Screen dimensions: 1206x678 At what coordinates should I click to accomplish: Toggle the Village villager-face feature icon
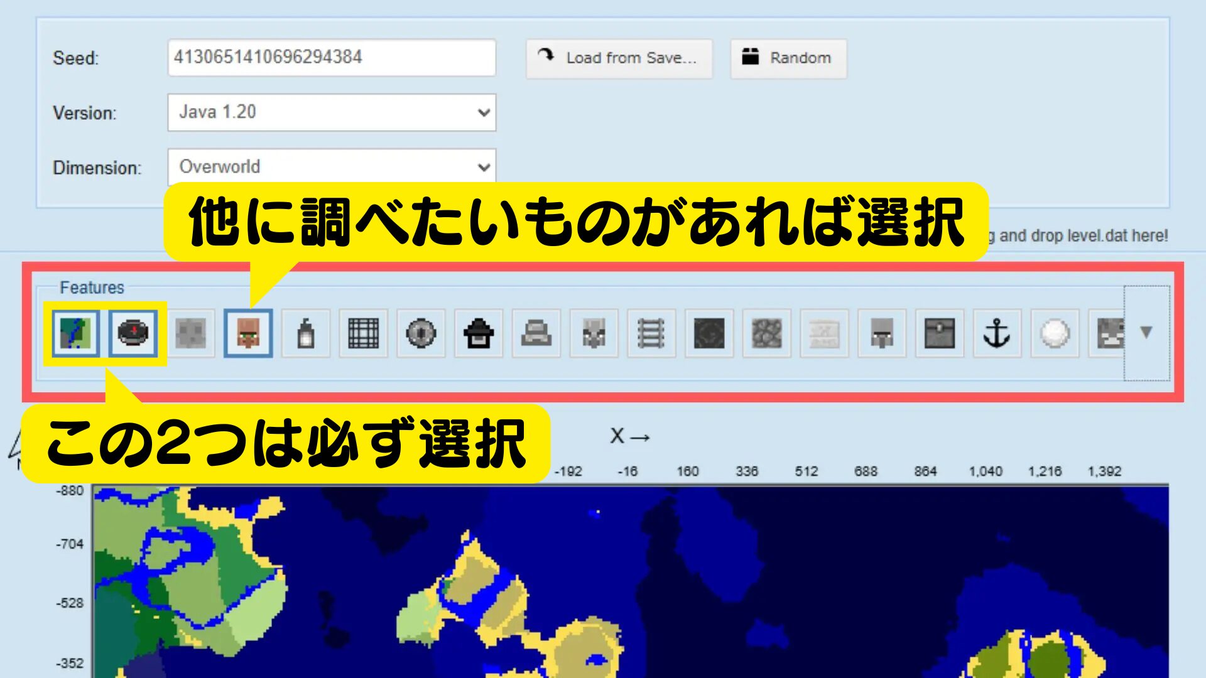[x=248, y=333]
